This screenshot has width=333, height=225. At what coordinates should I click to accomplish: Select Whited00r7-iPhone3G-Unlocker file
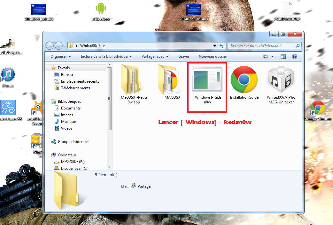click(x=281, y=85)
